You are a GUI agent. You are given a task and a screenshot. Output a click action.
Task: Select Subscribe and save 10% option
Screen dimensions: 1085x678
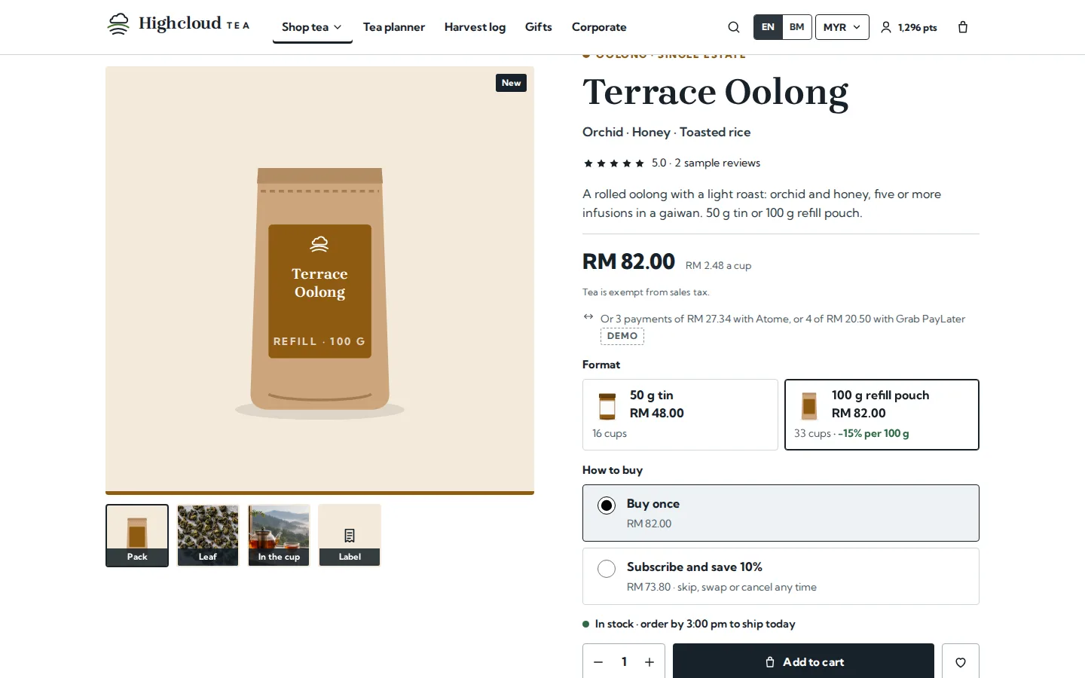(x=781, y=576)
